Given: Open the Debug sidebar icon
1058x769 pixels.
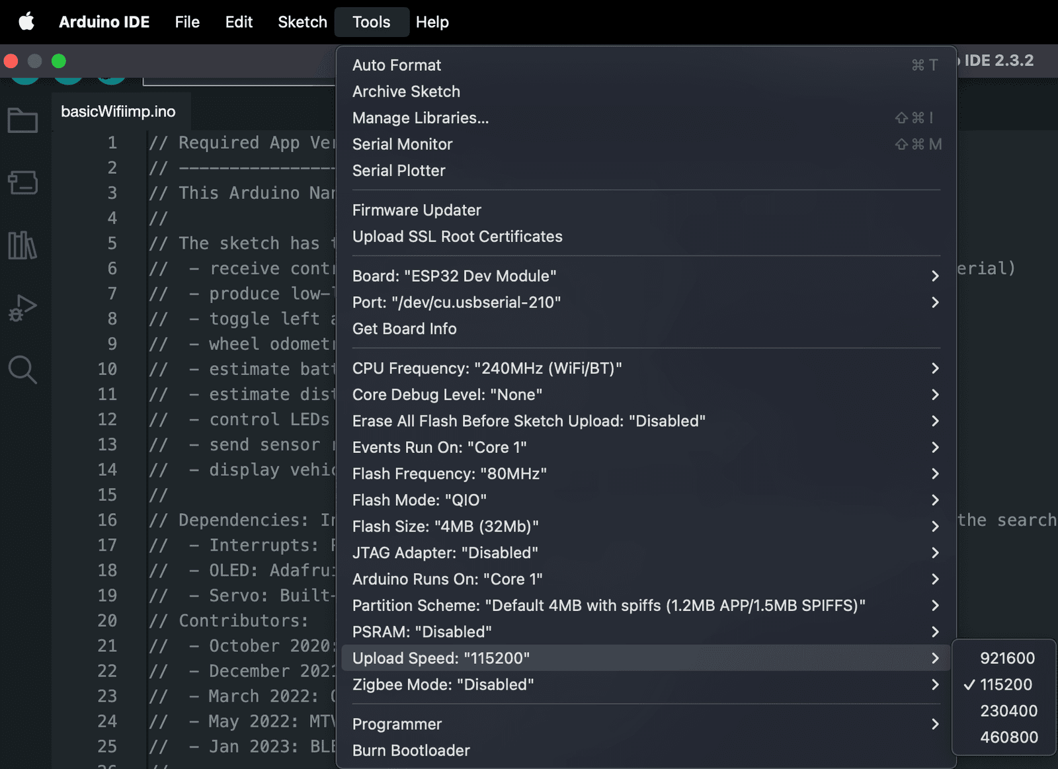Looking at the screenshot, I should coord(22,308).
